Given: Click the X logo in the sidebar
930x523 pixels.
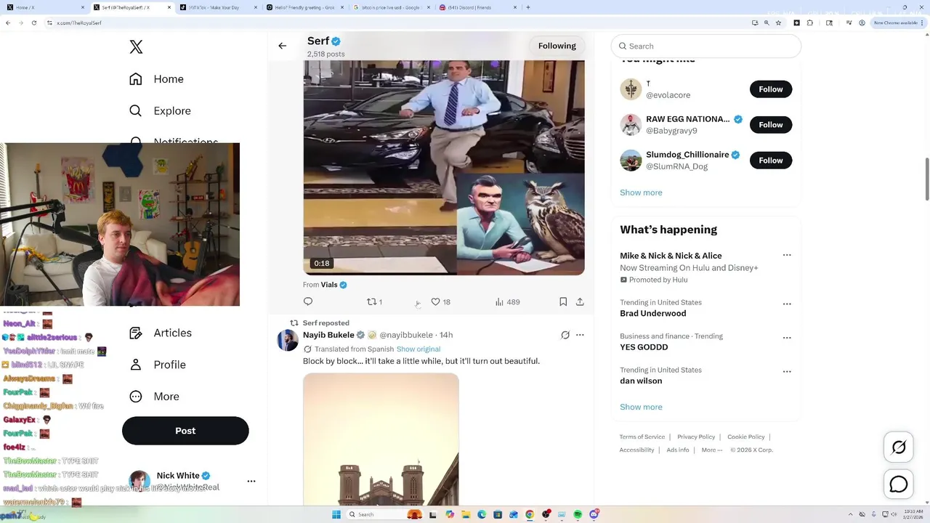Looking at the screenshot, I should pos(136,47).
